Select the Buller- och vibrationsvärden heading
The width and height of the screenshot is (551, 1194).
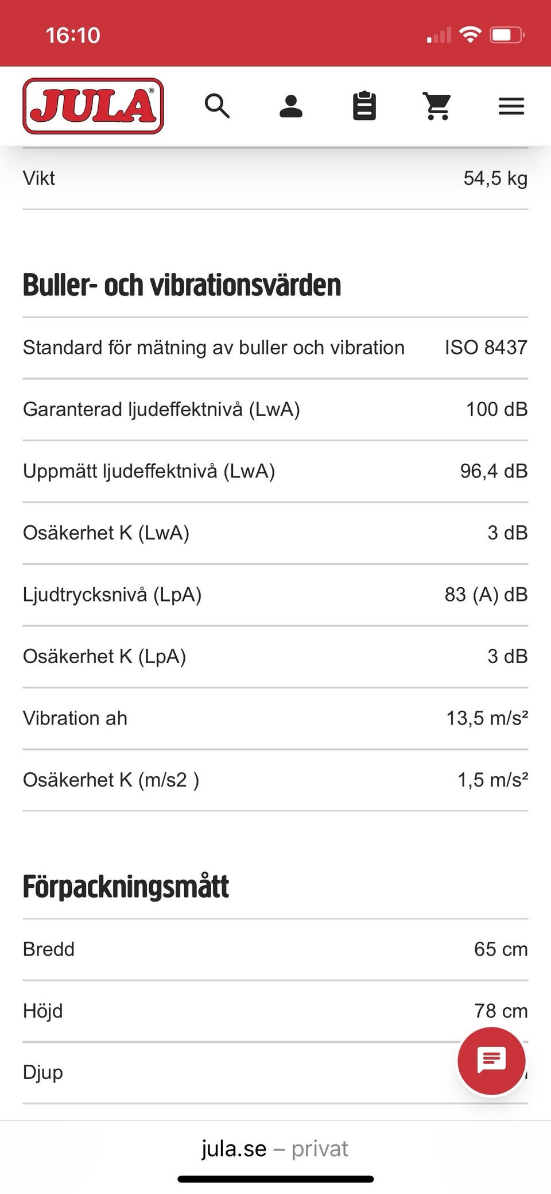point(182,286)
